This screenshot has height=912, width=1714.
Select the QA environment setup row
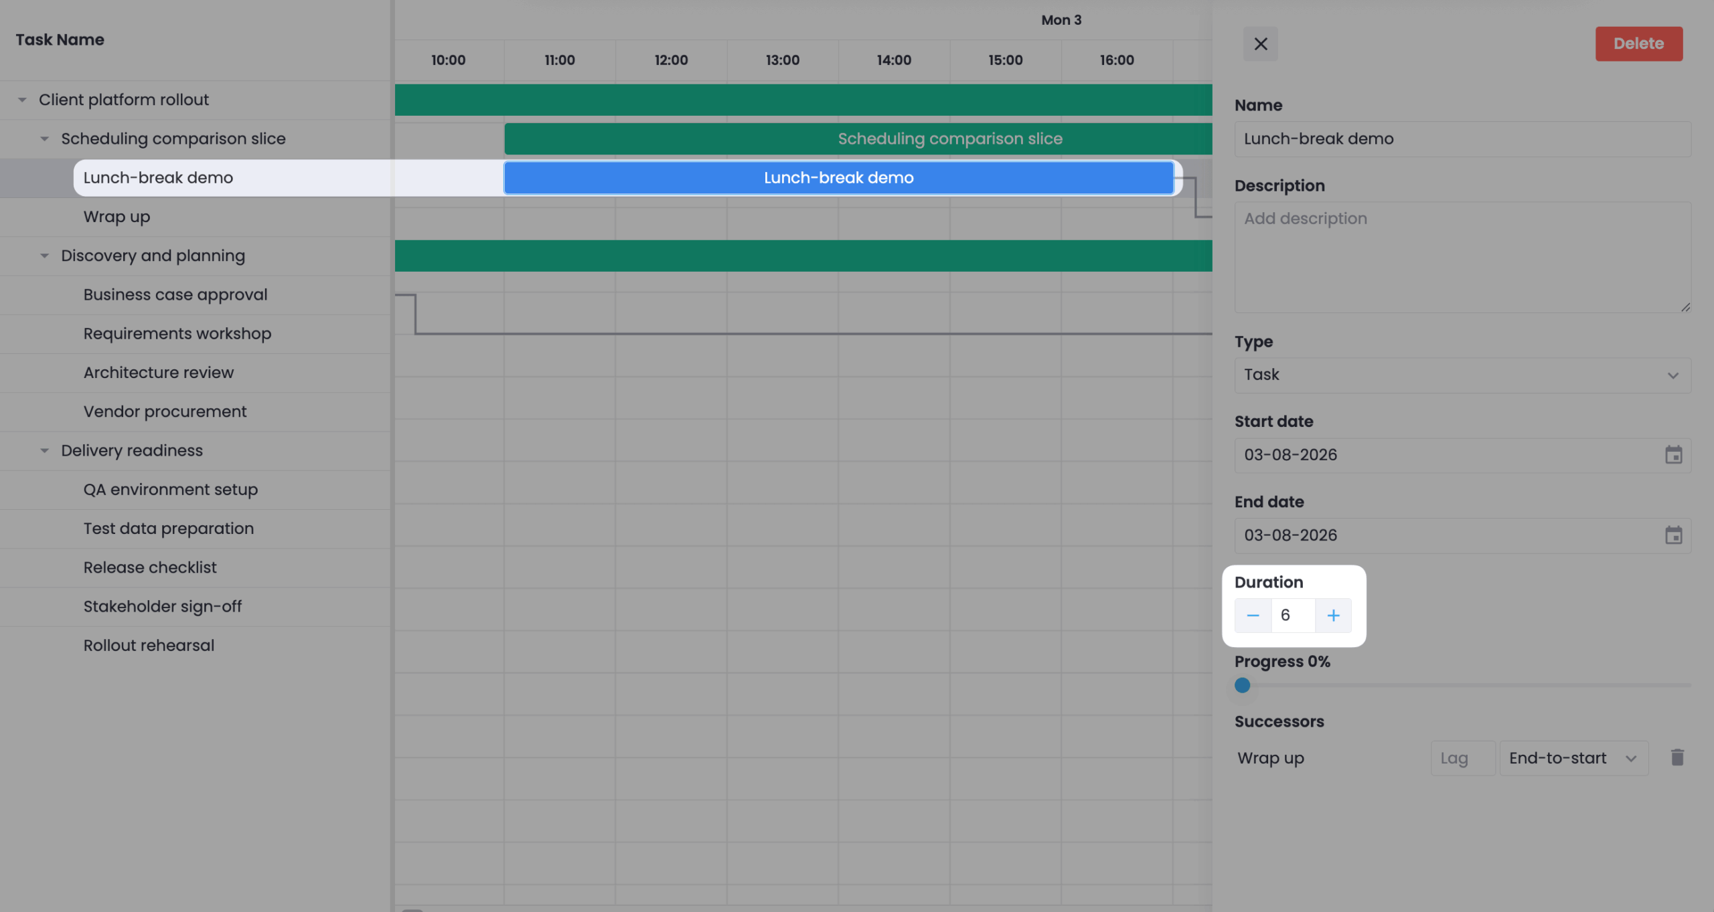[195, 489]
